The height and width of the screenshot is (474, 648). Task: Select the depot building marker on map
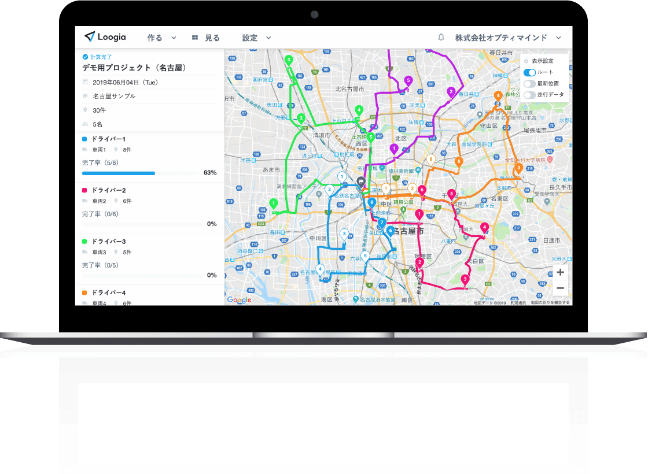(360, 182)
